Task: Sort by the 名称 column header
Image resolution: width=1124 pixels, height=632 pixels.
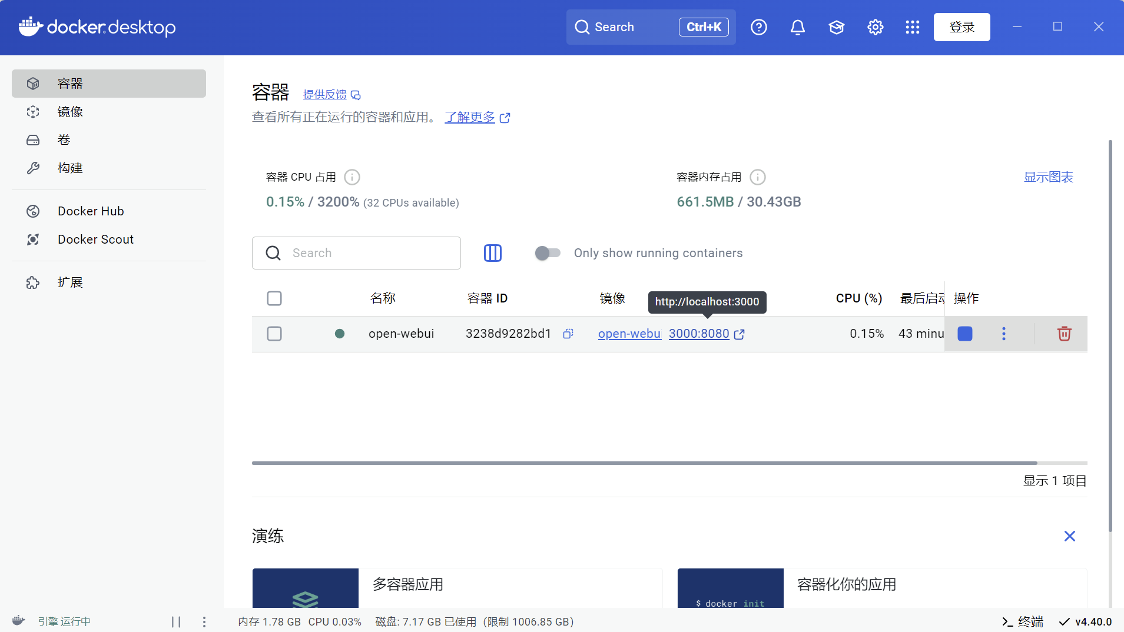Action: pyautogui.click(x=383, y=298)
